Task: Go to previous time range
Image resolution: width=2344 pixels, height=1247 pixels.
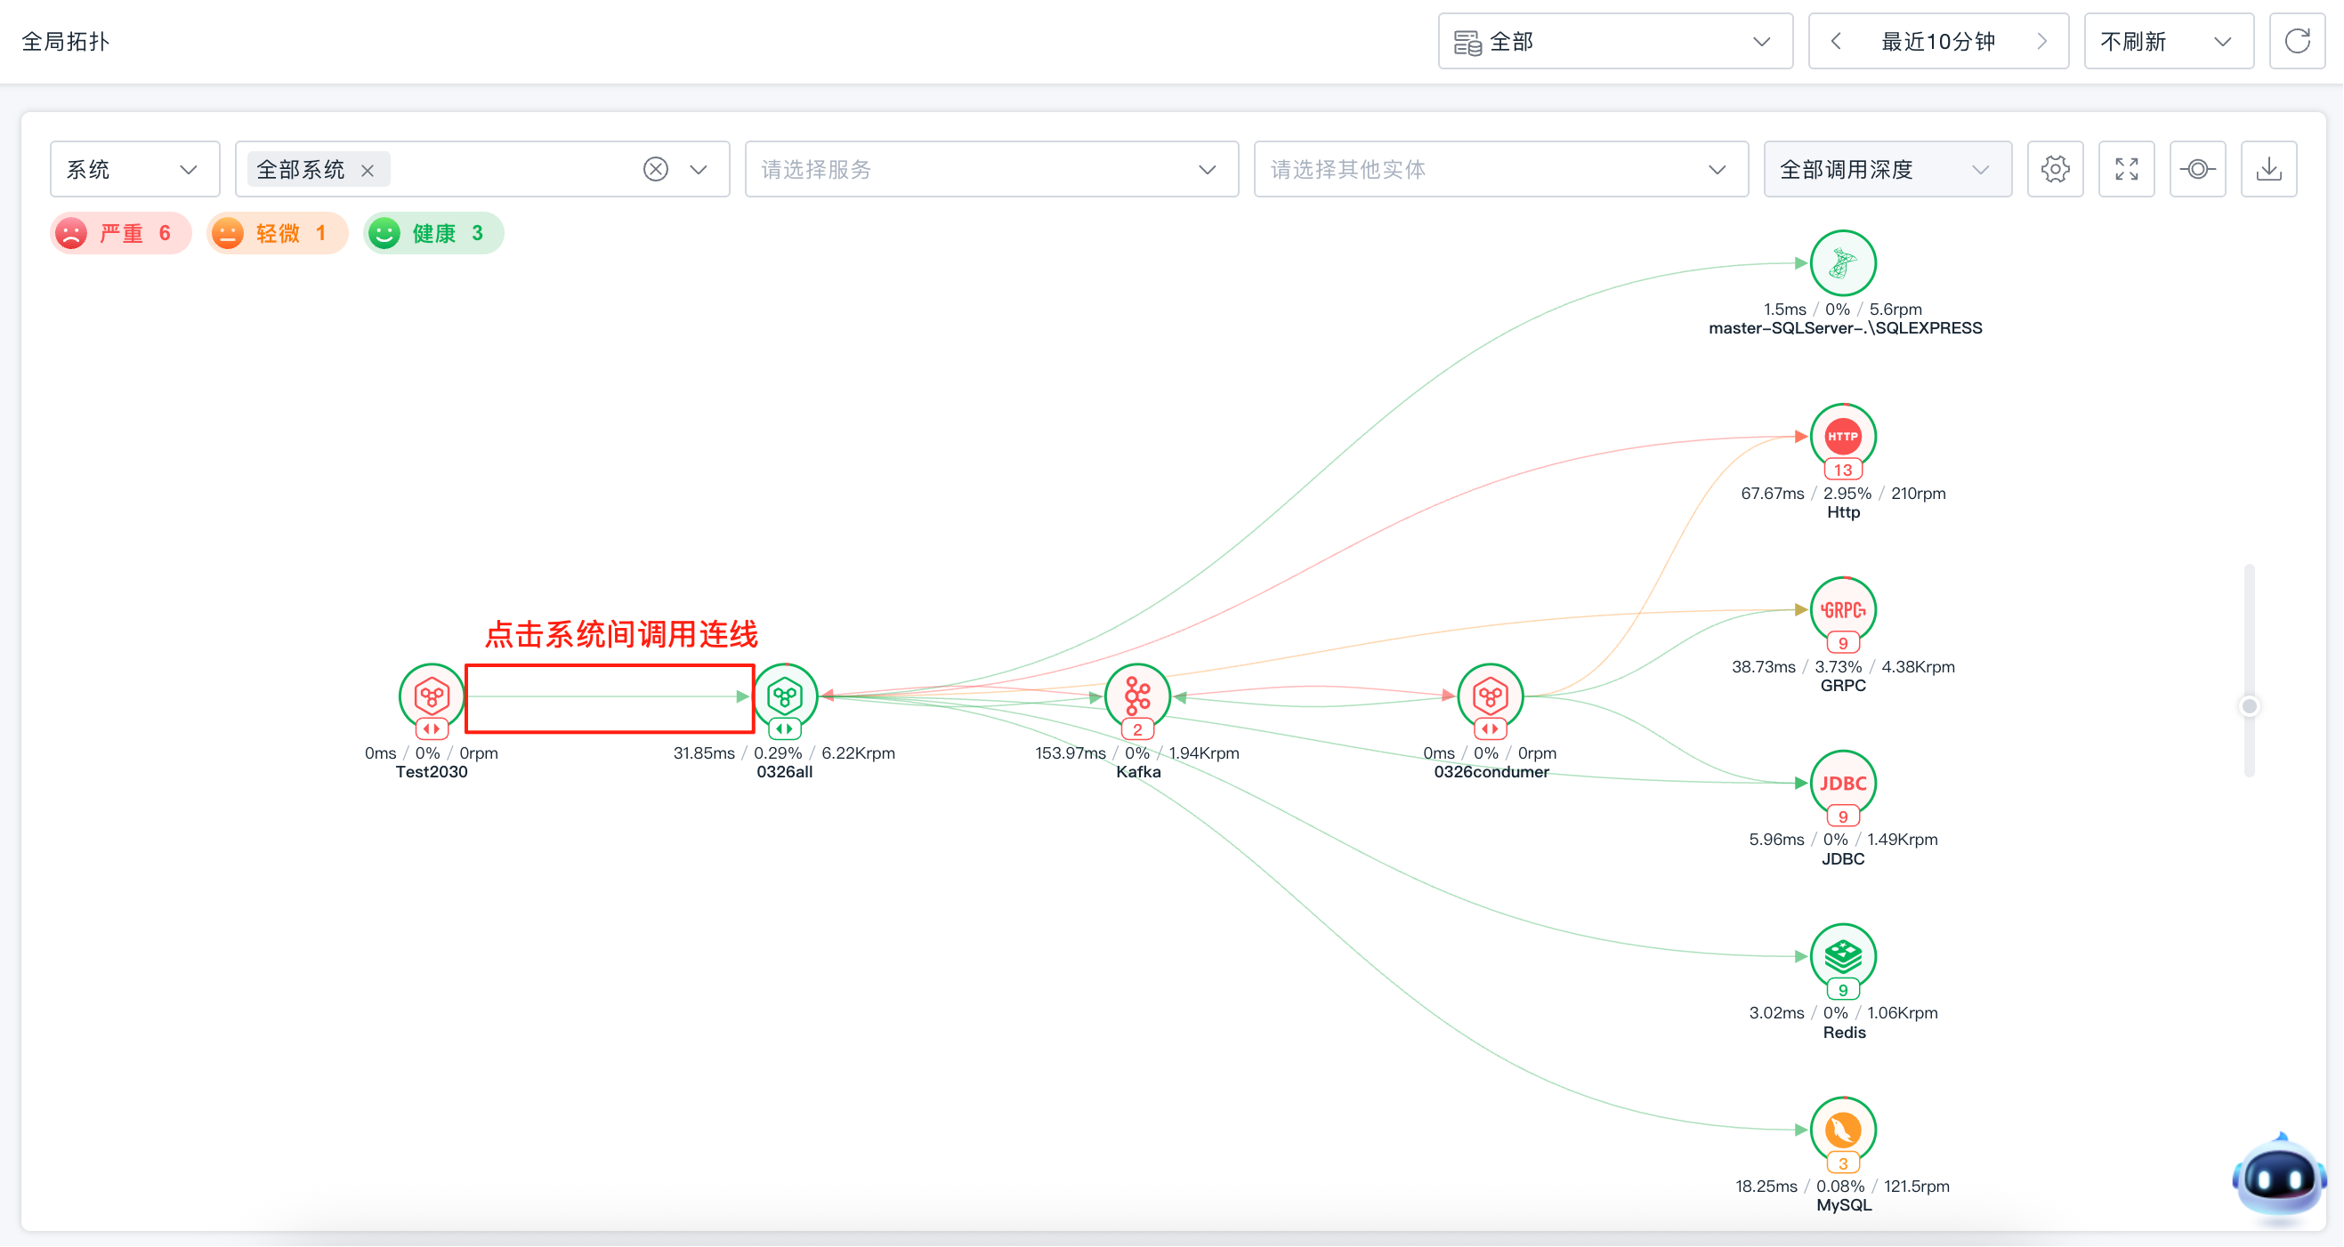Action: 1836,41
